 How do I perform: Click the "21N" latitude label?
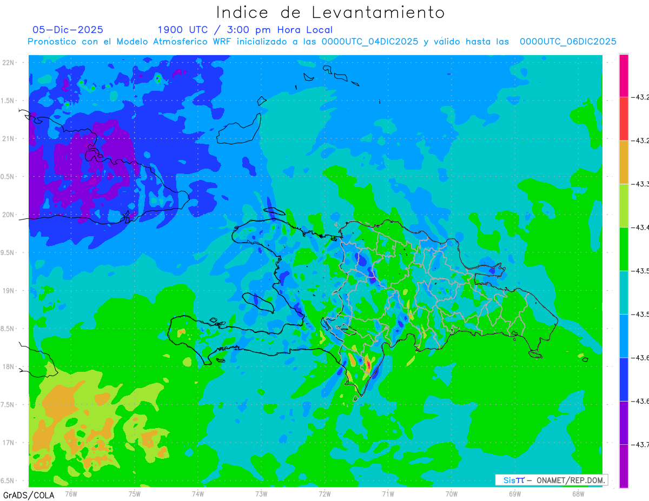(x=9, y=138)
